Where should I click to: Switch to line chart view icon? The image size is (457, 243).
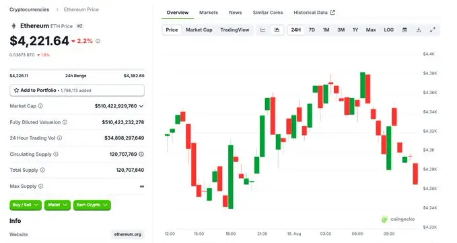click(263, 30)
